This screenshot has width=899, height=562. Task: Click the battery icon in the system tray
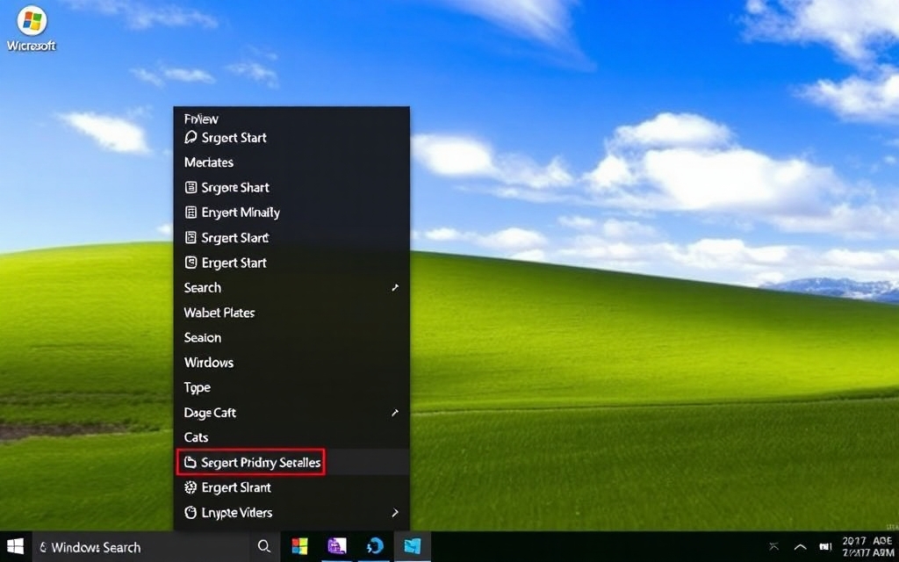pyautogui.click(x=825, y=547)
